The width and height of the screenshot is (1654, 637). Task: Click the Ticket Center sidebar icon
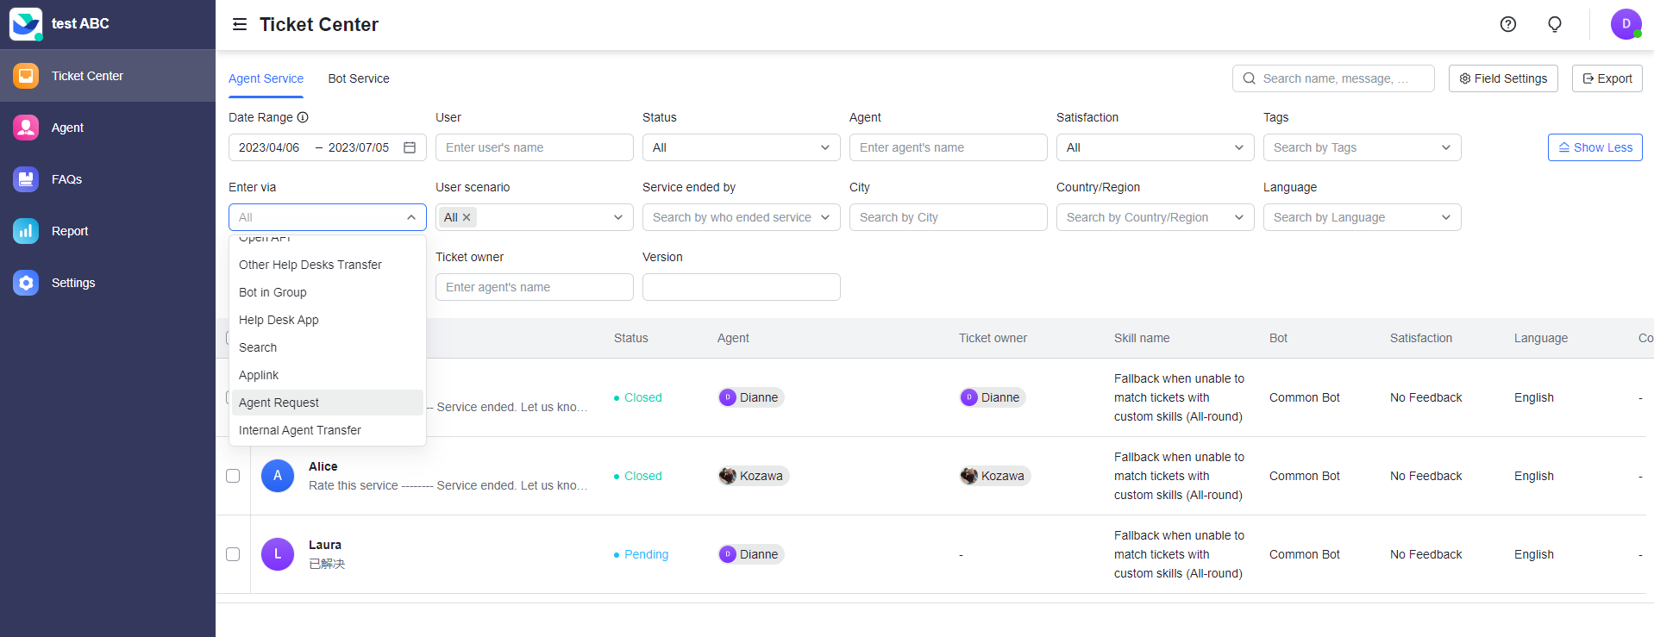coord(26,76)
